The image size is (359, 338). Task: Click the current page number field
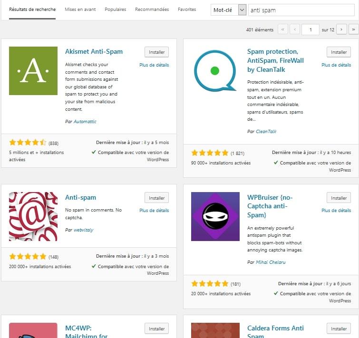pos(310,29)
